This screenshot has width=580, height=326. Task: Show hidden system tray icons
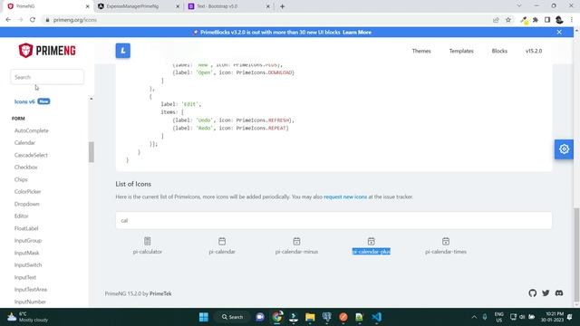tap(474, 317)
